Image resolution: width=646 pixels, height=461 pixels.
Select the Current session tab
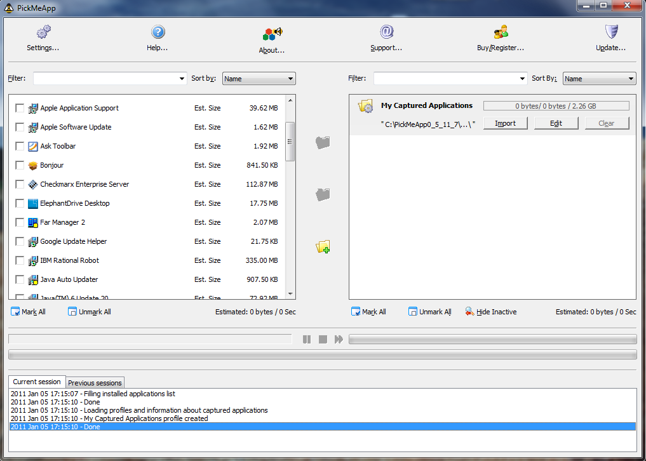pos(37,382)
